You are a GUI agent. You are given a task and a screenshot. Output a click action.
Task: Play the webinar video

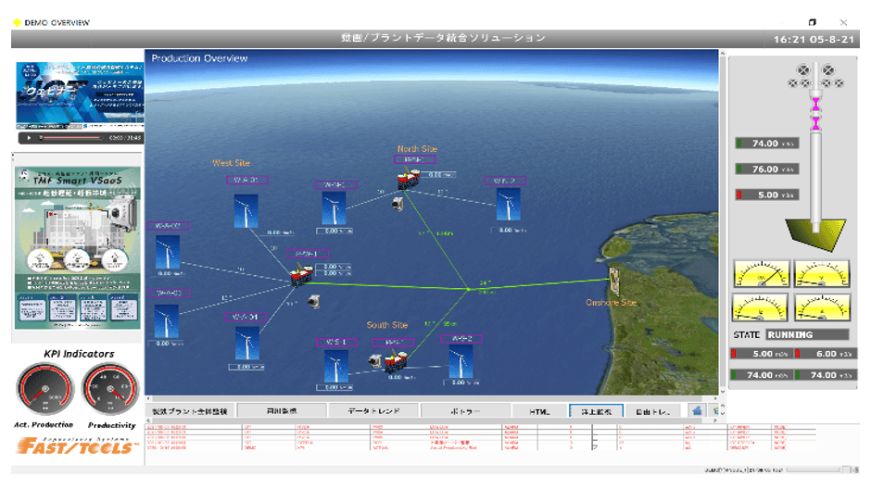pyautogui.click(x=29, y=138)
